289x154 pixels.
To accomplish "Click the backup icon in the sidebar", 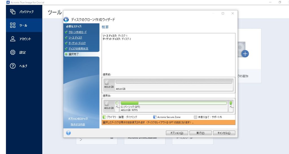I will click(13, 12).
